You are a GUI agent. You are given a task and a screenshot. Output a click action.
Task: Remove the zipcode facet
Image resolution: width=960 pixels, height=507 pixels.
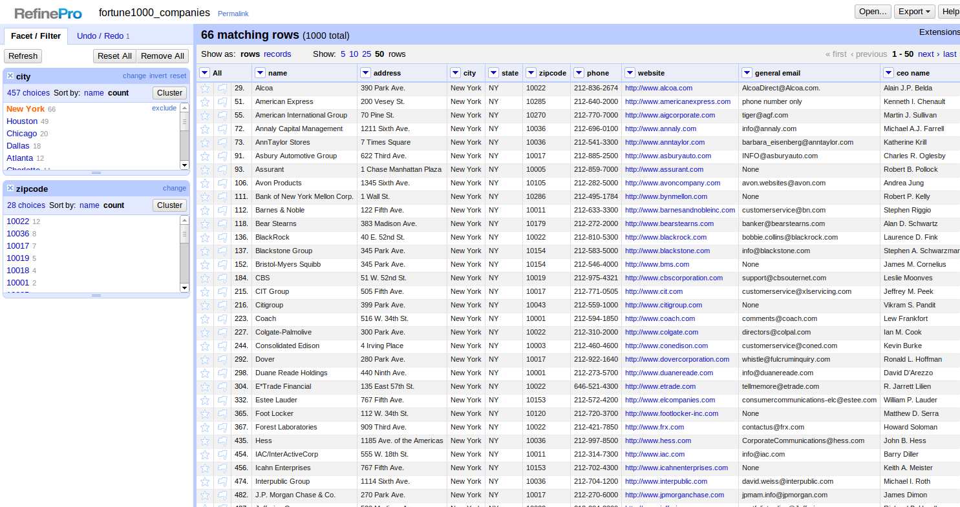click(10, 189)
